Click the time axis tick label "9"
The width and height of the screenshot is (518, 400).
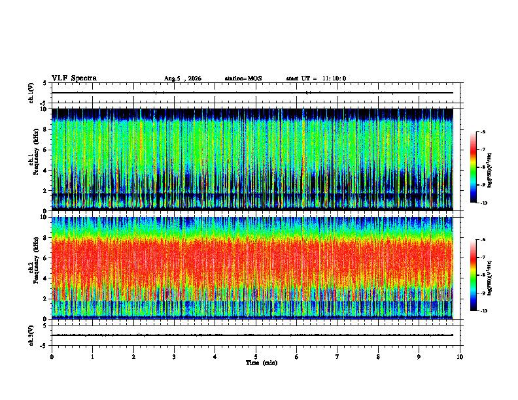419,357
